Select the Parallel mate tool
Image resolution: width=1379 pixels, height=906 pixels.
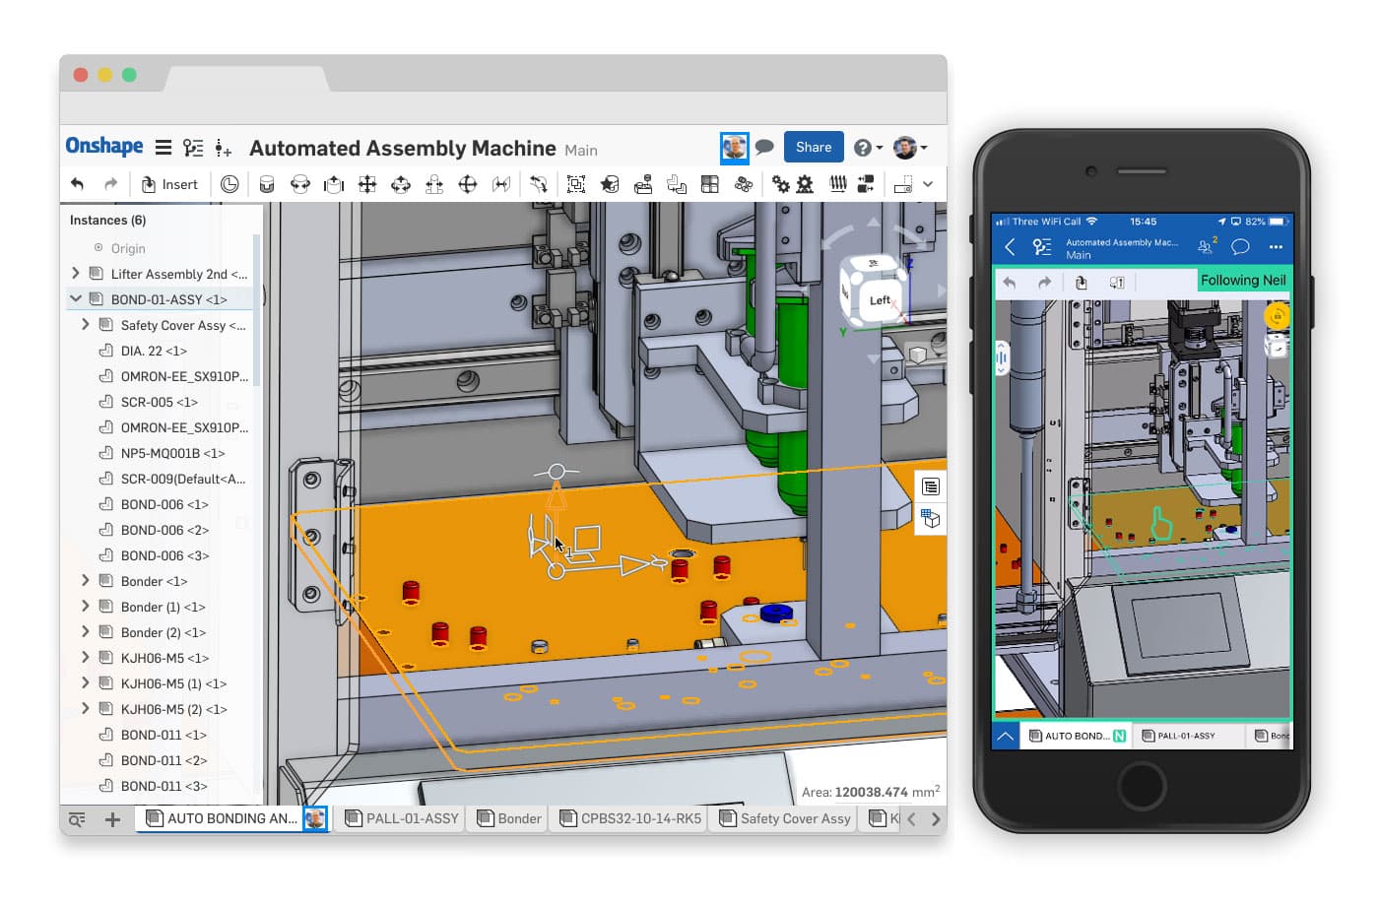tap(501, 184)
